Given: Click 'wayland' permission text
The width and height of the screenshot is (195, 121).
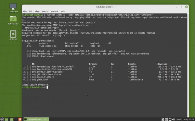Looking at the screenshot, I should click(95, 43).
